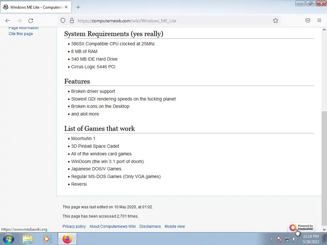Click scrollbar up arrow
The image size is (327, 245).
(x=324, y=30)
